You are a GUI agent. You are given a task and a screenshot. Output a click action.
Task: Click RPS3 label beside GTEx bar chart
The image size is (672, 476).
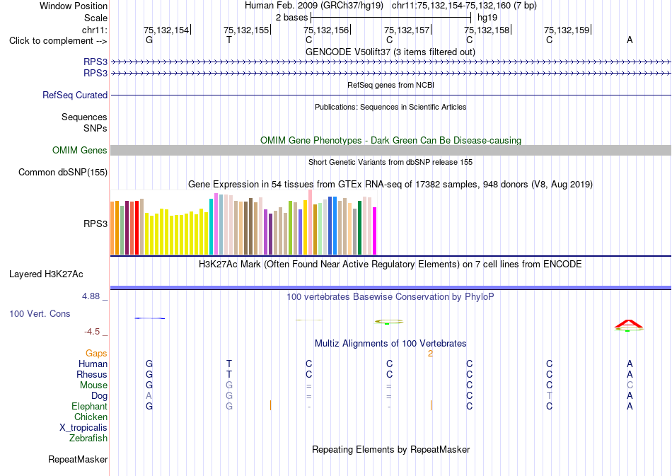(x=95, y=224)
